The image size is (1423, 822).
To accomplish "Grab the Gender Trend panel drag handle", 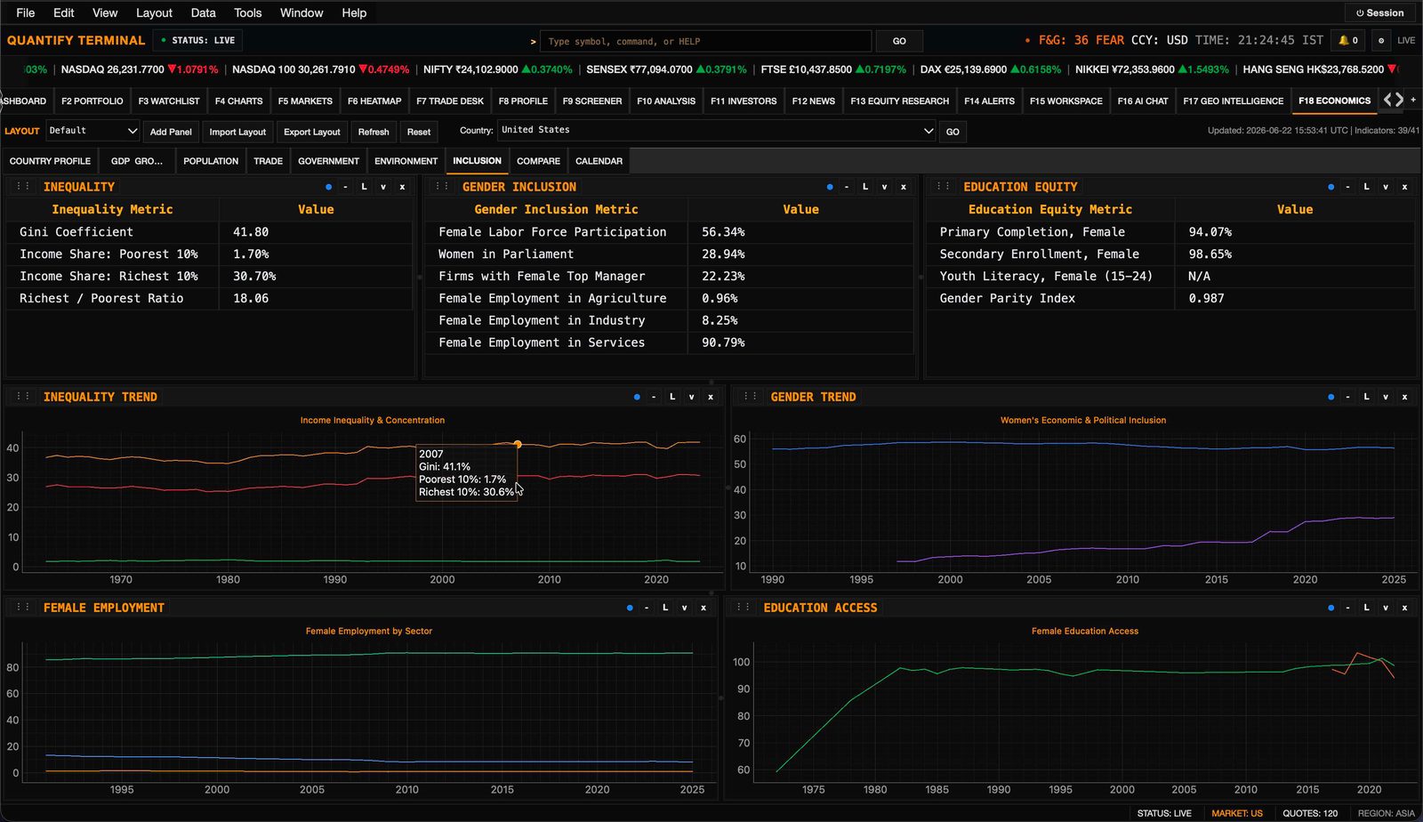I will [751, 397].
